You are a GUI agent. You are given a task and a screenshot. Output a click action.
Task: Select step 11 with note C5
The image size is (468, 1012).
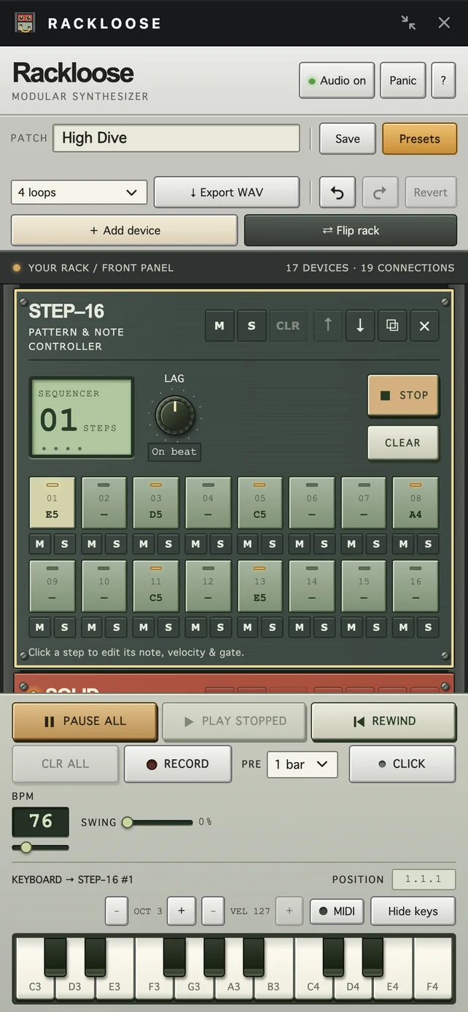[156, 586]
